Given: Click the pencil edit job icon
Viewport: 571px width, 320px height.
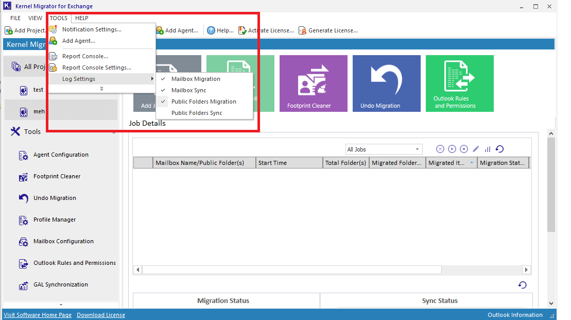Looking at the screenshot, I should (x=476, y=149).
